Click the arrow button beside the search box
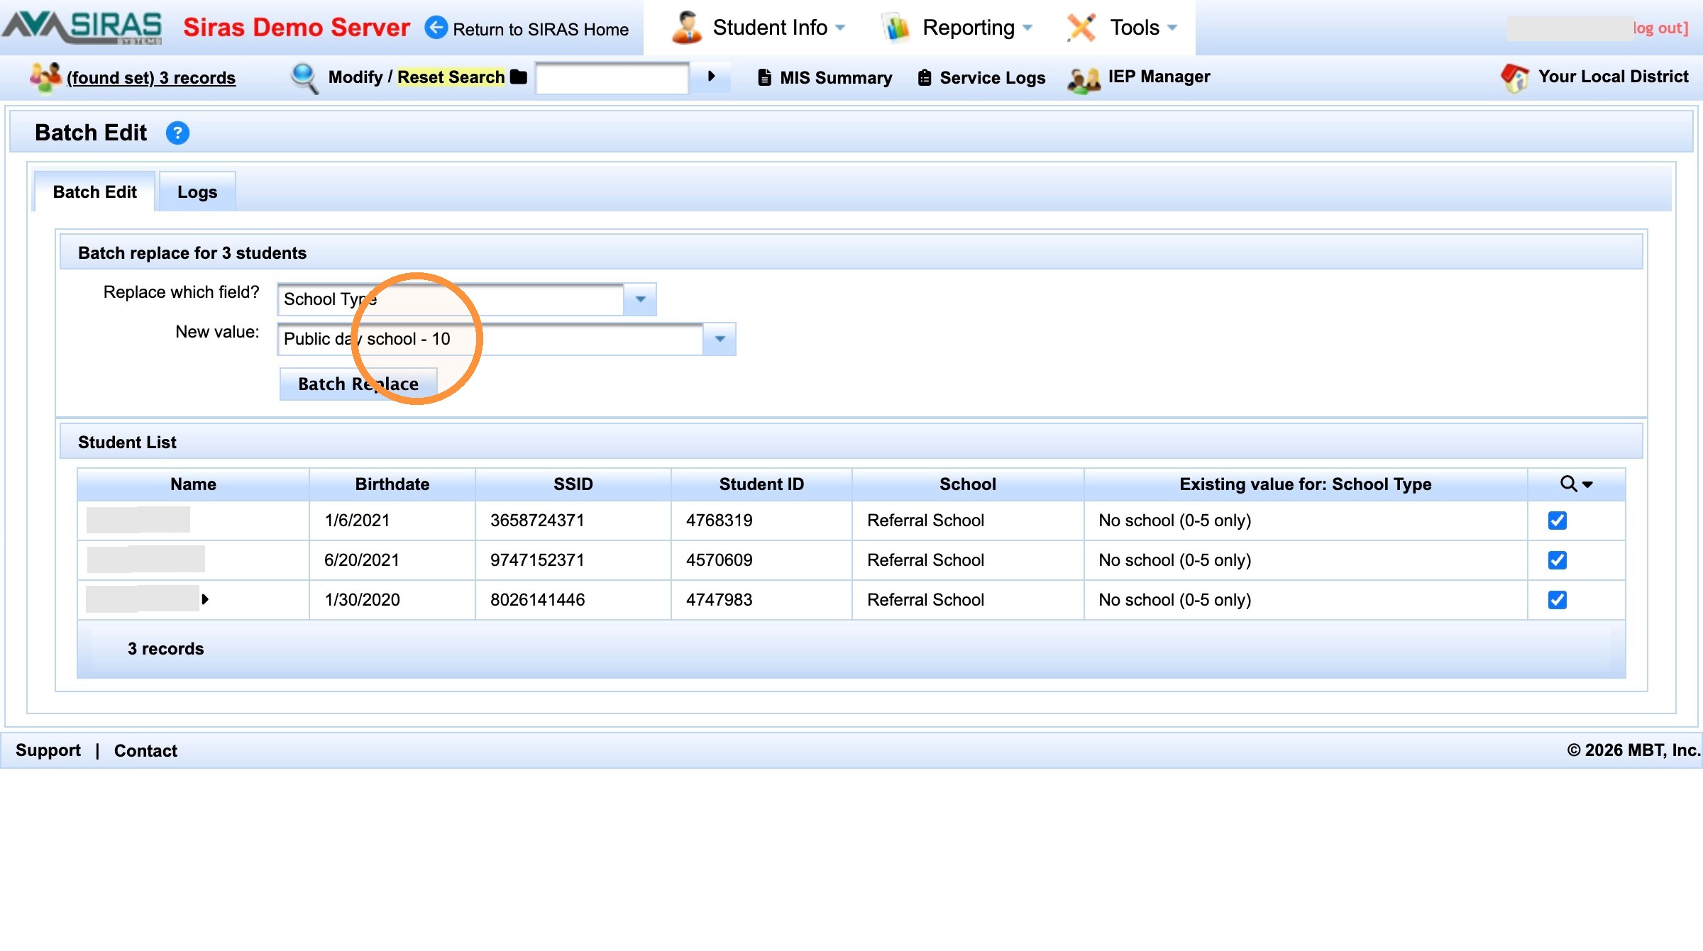 click(711, 77)
